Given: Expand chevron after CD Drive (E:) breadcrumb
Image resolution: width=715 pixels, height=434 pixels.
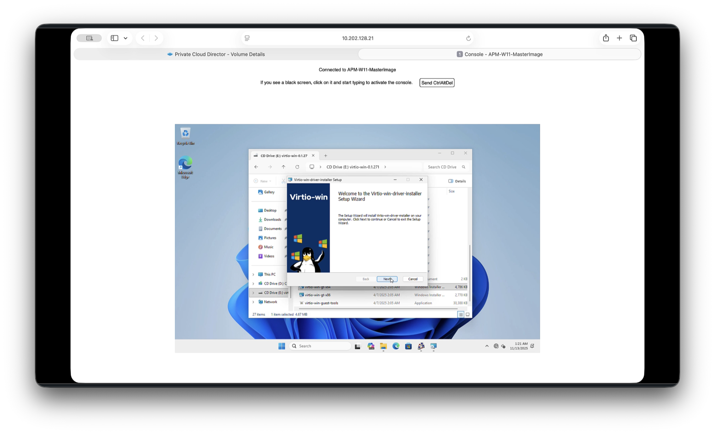Looking at the screenshot, I should 385,167.
